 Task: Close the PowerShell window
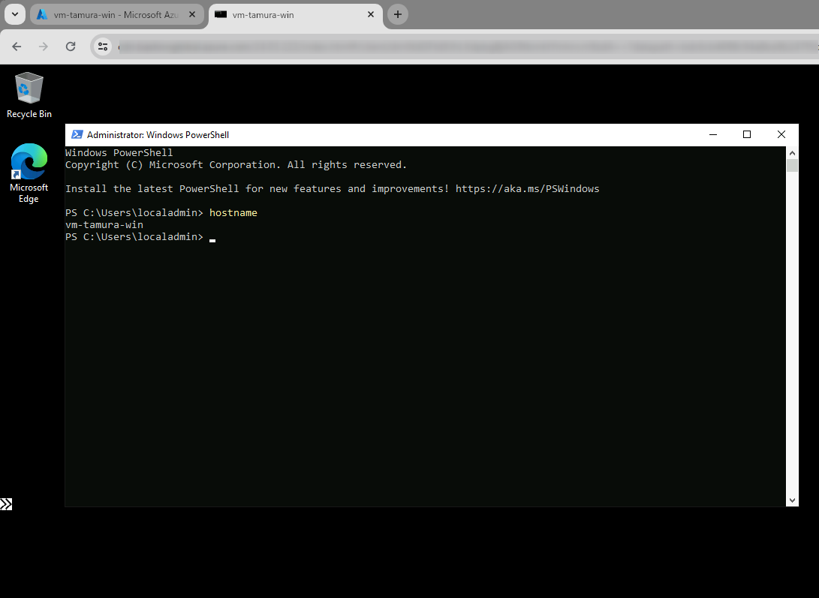(x=781, y=134)
